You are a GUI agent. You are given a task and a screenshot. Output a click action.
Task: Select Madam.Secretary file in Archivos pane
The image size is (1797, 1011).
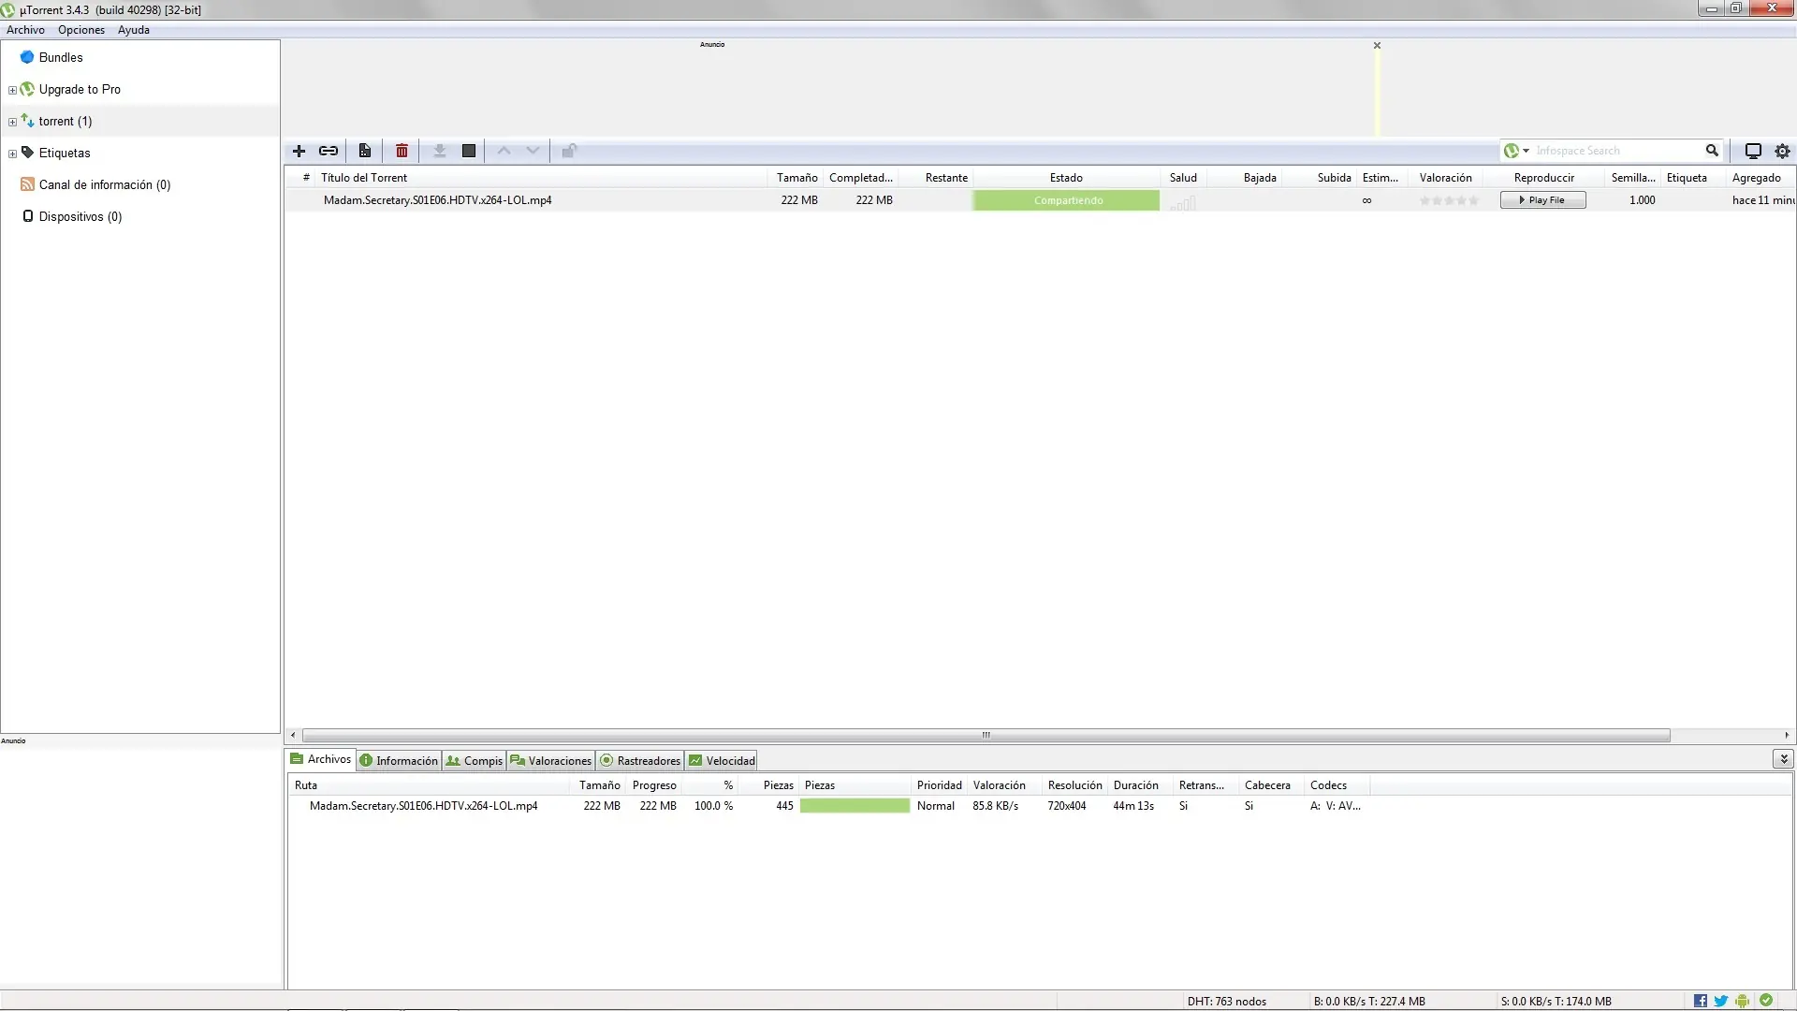point(423,806)
